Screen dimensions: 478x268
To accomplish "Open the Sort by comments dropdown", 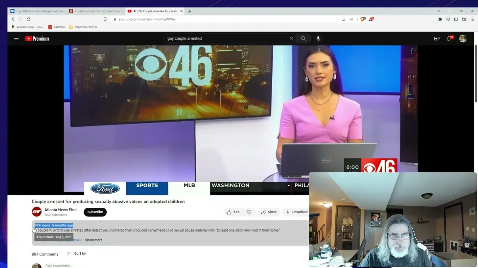I will (77, 253).
